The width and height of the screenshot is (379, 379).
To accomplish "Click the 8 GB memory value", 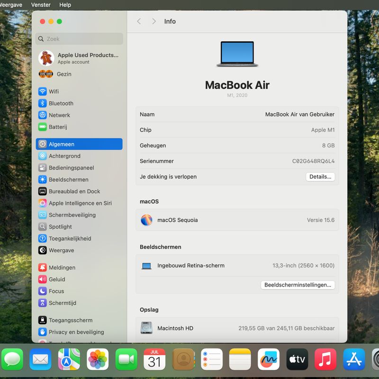I will pos(328,145).
